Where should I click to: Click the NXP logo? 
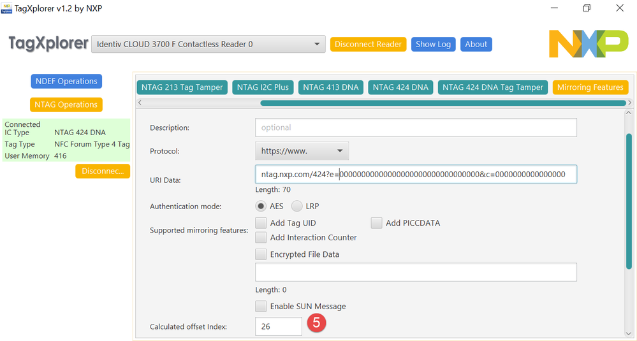pos(589,43)
